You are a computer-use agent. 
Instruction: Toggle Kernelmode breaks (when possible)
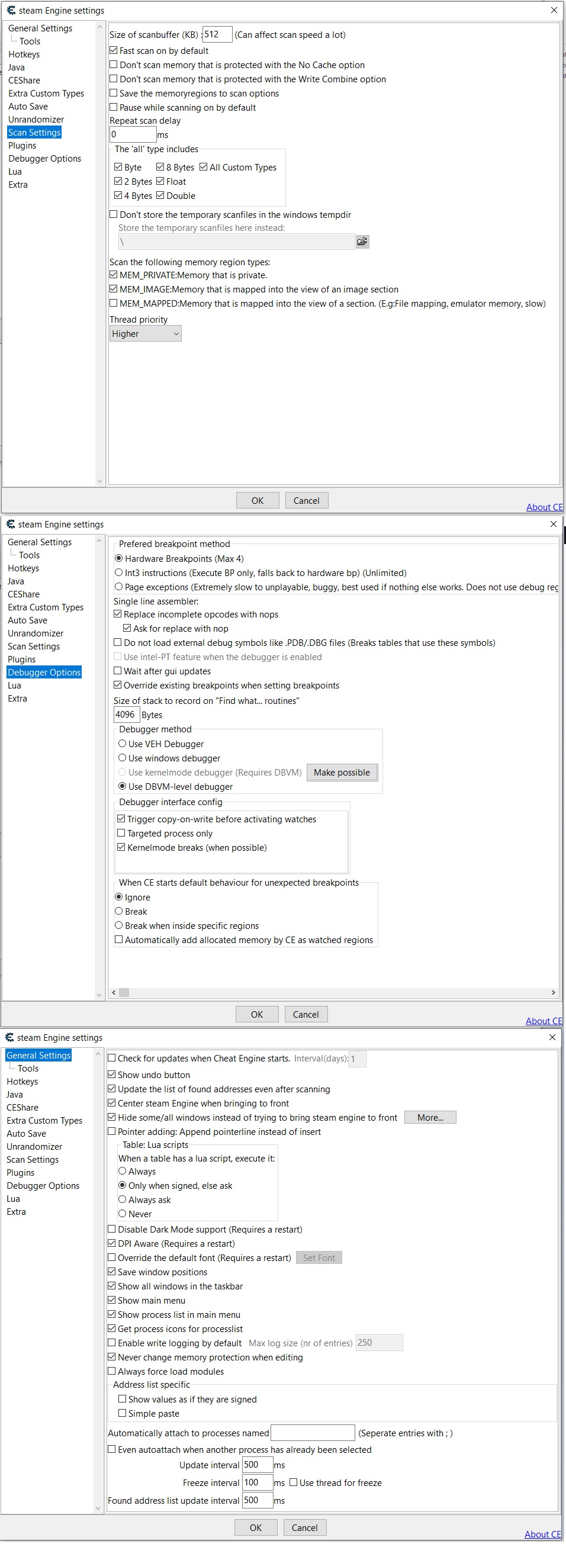click(122, 848)
